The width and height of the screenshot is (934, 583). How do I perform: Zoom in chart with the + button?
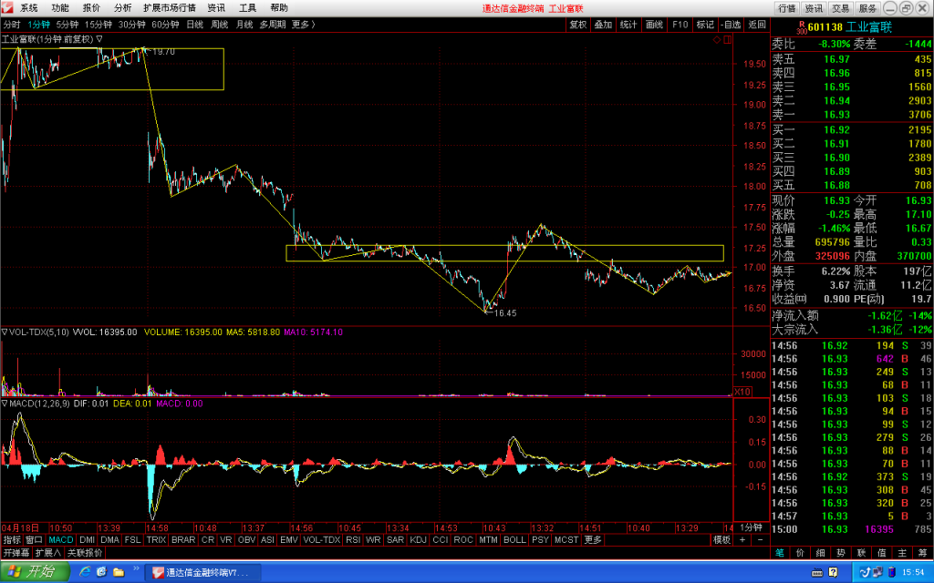pyautogui.click(x=742, y=539)
